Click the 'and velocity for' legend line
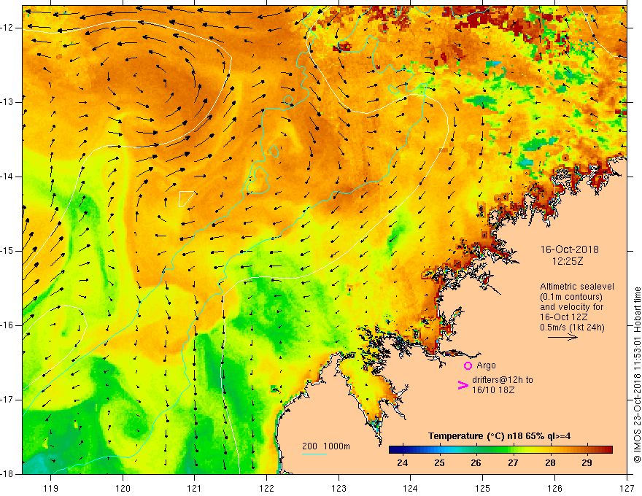 pos(571,307)
